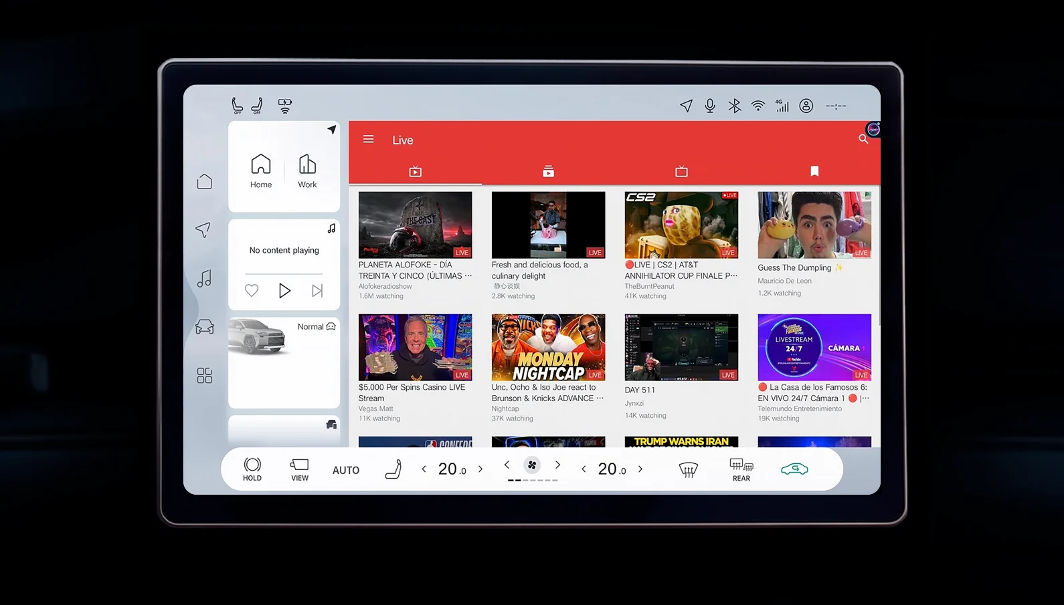Open the seat climate icon in bottom bar

click(393, 469)
